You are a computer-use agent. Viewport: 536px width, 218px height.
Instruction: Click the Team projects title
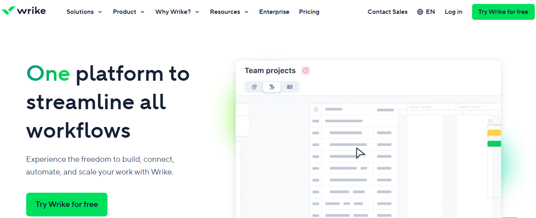coord(270,70)
